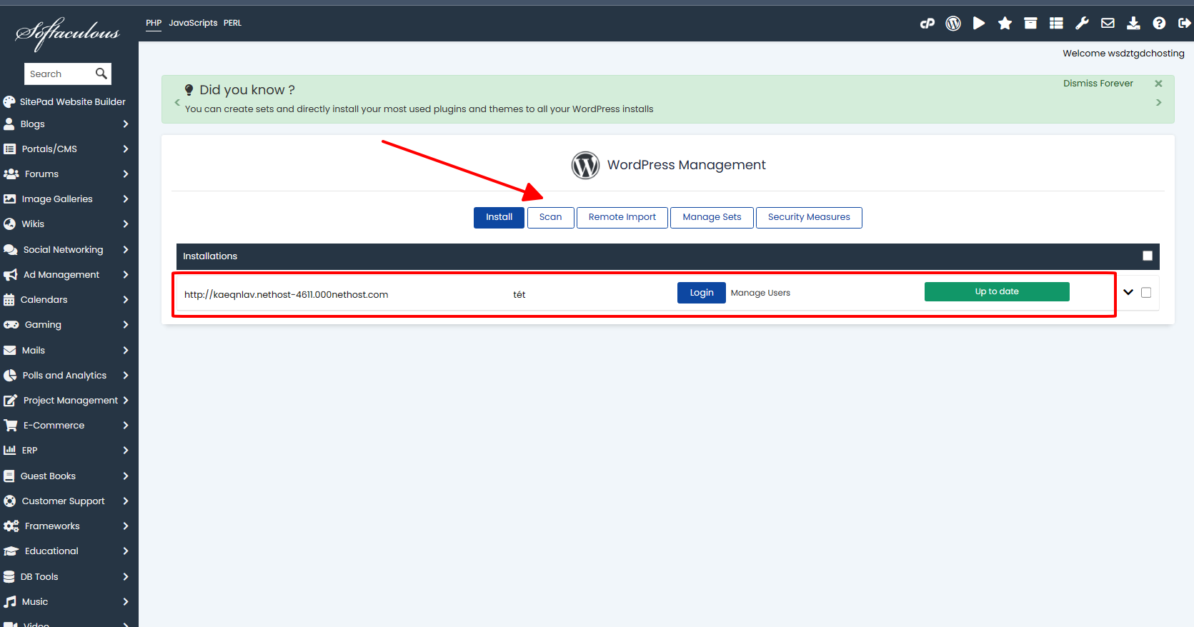Click the Install button

tap(499, 217)
